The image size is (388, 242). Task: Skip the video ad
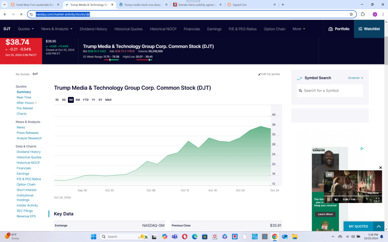click(x=372, y=193)
